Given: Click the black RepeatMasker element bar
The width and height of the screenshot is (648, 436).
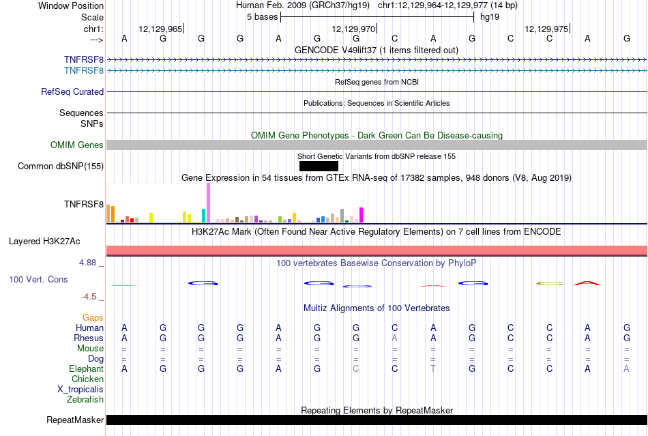Looking at the screenshot, I should pyautogui.click(x=377, y=420).
